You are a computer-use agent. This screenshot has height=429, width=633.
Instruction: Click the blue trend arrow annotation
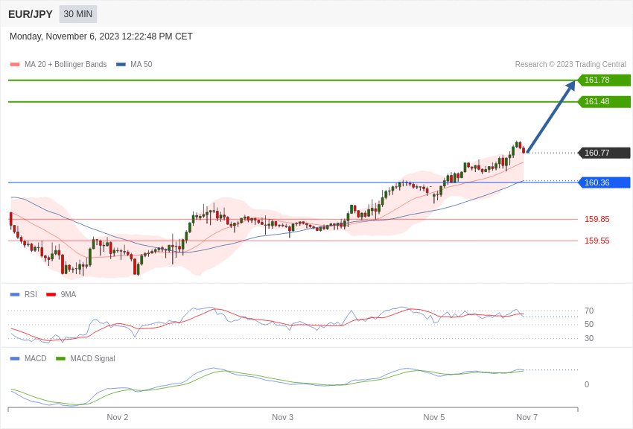pos(553,115)
